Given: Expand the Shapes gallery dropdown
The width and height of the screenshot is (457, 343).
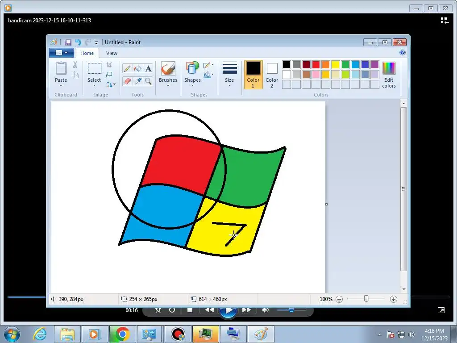Looking at the screenshot, I should coord(192,85).
